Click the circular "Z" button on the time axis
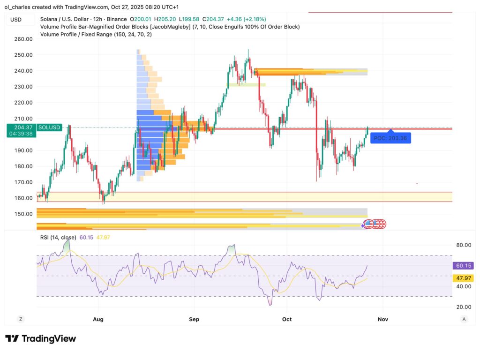This screenshot has height=352, width=480. pyautogui.click(x=21, y=319)
